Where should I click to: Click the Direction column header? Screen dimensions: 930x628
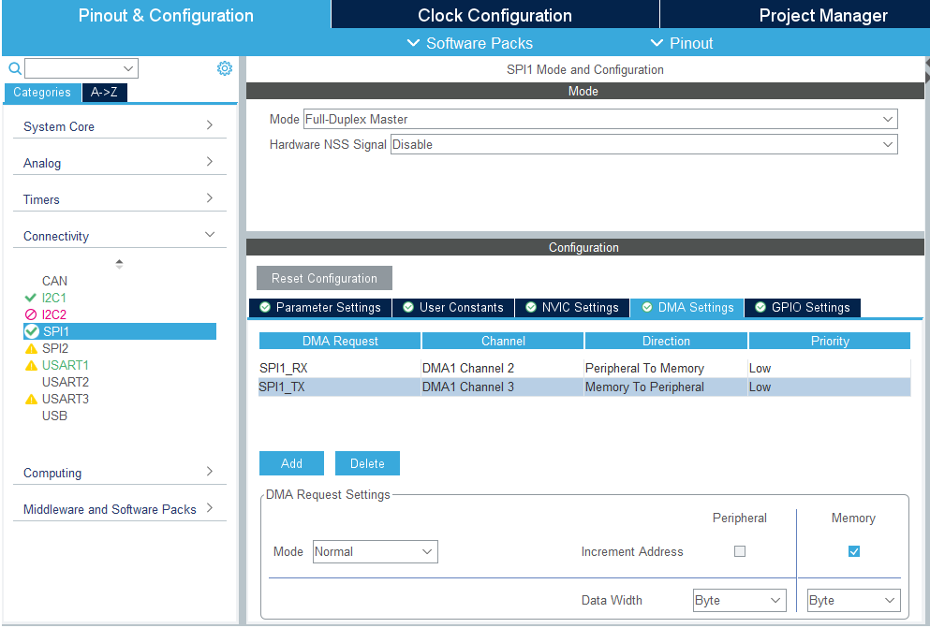(666, 342)
